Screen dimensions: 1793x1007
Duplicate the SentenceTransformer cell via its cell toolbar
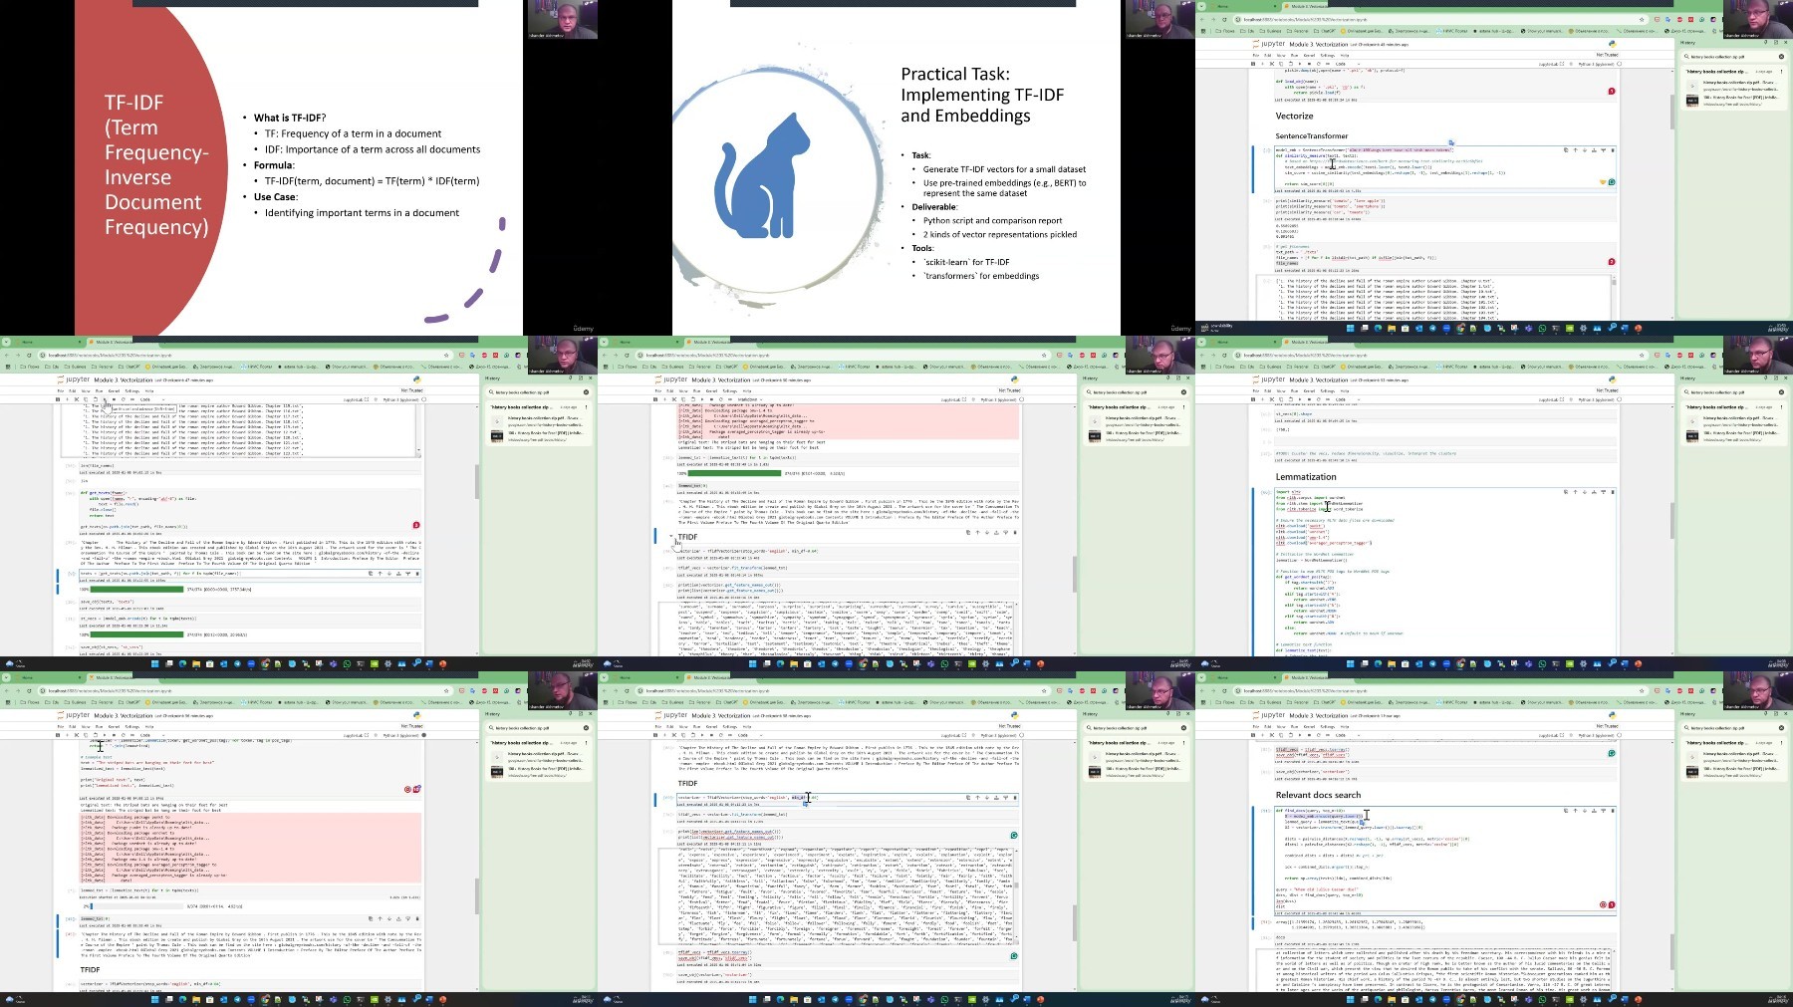point(1566,150)
